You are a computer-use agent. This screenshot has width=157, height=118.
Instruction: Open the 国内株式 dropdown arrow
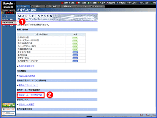pyautogui.click(x=15, y=13)
